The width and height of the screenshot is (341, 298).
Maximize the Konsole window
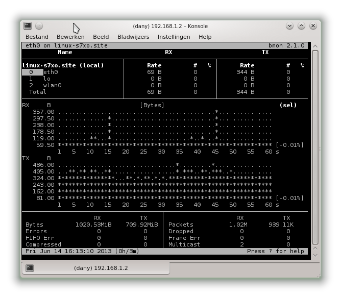click(x=301, y=26)
